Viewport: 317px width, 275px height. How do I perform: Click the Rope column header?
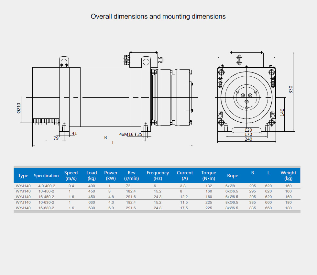point(233,176)
